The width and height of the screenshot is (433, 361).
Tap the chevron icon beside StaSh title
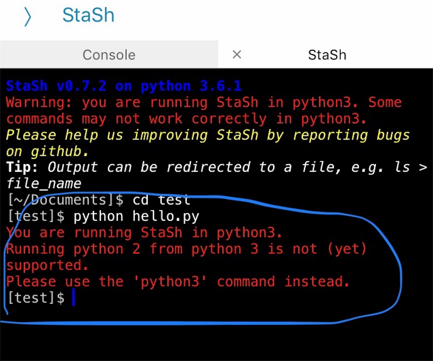(x=27, y=17)
